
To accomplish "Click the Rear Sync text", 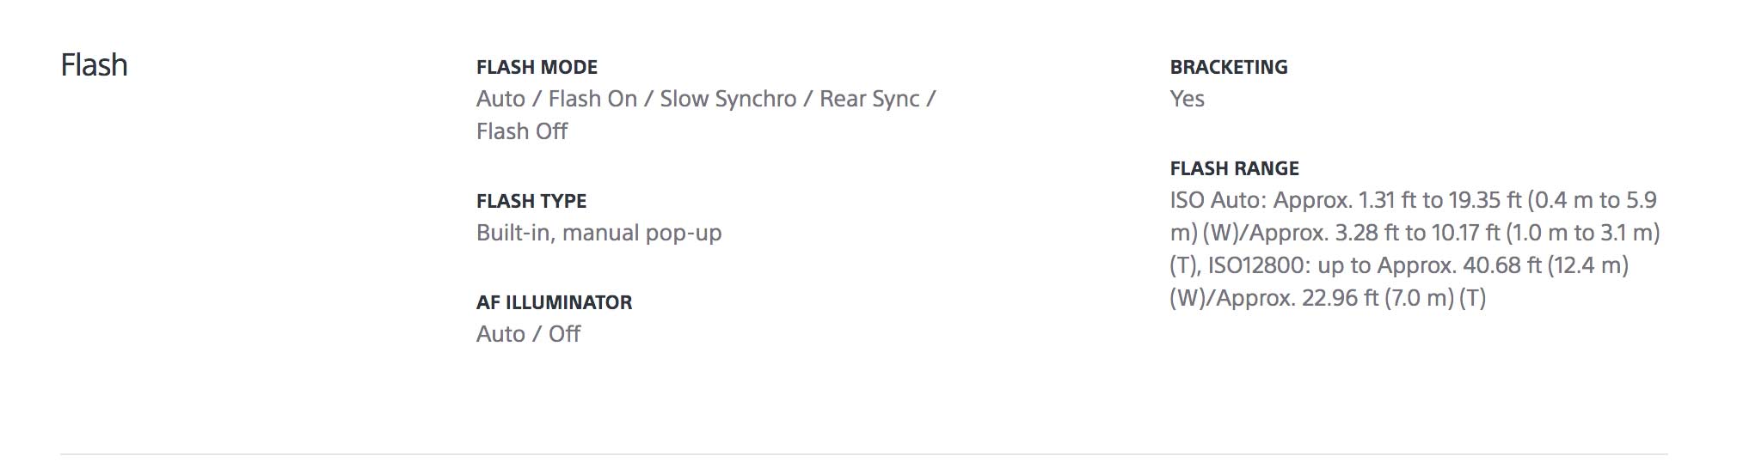I will [x=869, y=99].
